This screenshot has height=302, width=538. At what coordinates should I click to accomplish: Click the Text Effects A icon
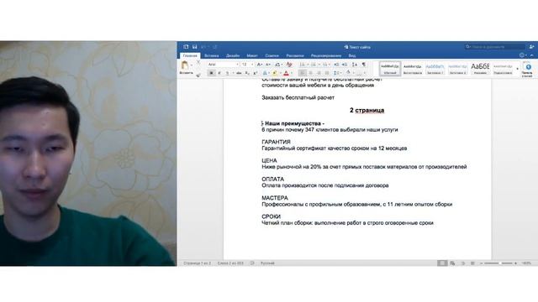coord(265,73)
